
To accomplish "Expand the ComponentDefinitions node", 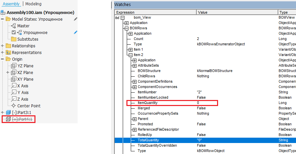I will pyautogui.click(x=134, y=82).
